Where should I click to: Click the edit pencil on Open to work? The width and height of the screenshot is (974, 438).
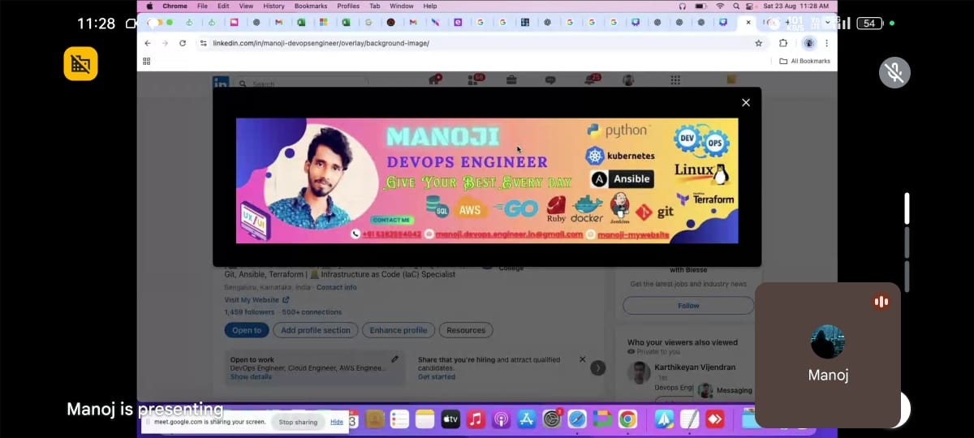pos(394,359)
